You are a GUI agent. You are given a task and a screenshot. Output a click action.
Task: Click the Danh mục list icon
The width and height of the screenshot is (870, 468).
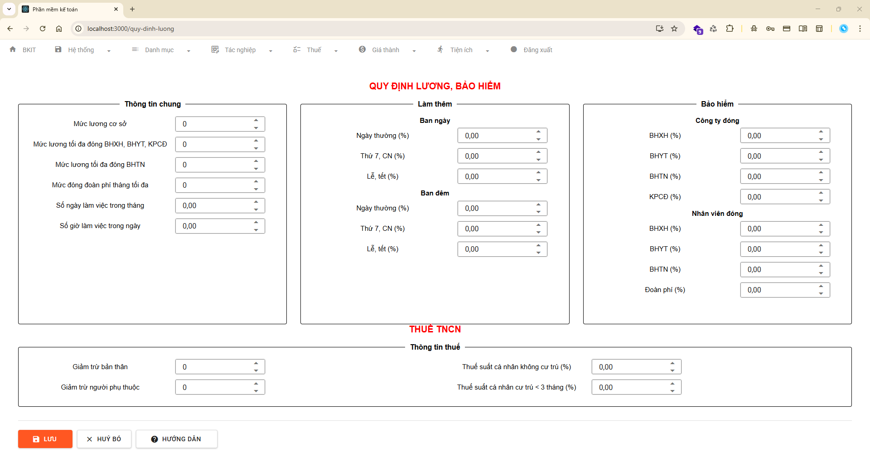coord(135,49)
